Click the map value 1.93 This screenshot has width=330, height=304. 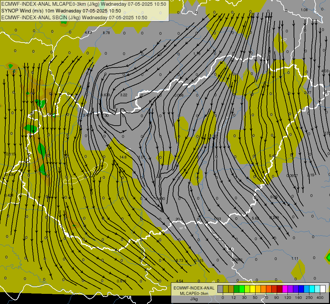[x=217, y=219]
